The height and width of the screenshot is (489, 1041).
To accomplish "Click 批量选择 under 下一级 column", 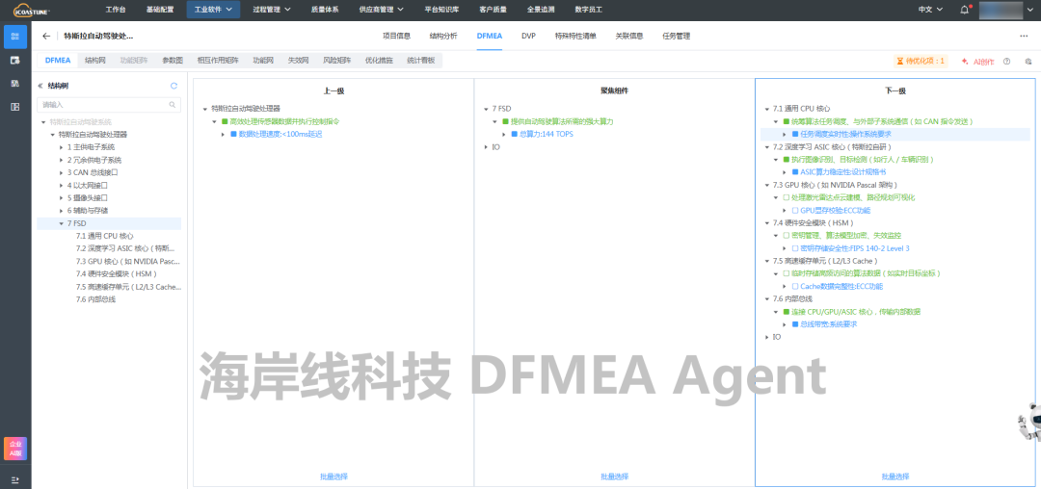I will coord(894,476).
